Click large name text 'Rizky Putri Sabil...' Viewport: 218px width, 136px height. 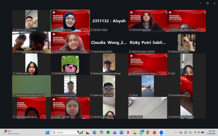point(148,42)
